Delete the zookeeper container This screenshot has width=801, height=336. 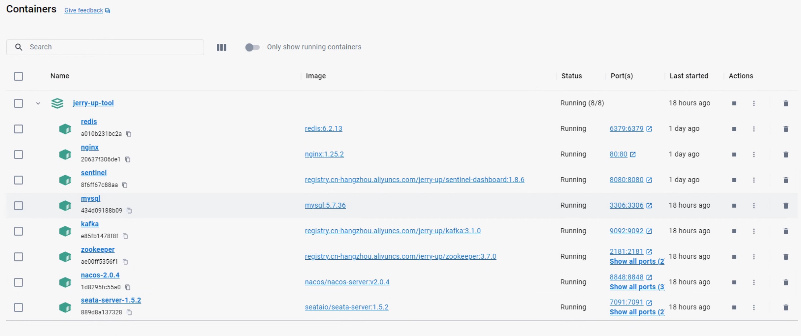(x=786, y=257)
